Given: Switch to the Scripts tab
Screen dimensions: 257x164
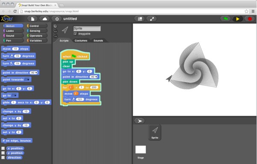Looking at the screenshot, I should point(64,40).
